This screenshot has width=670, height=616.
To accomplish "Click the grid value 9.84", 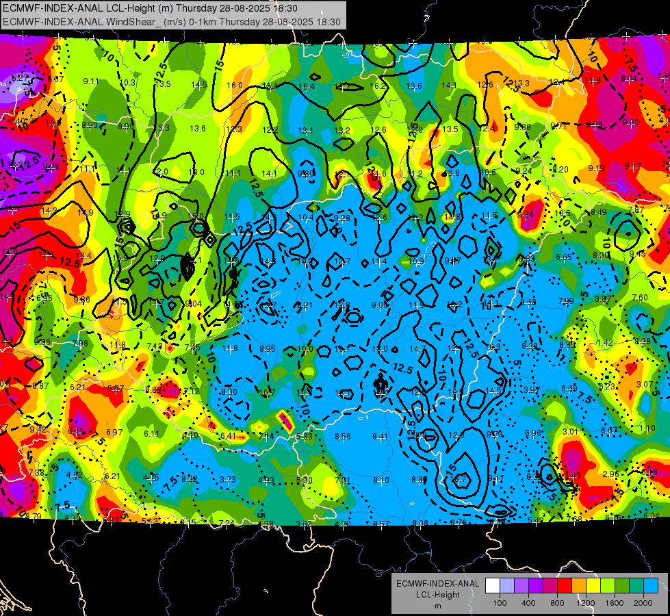I will point(526,215).
